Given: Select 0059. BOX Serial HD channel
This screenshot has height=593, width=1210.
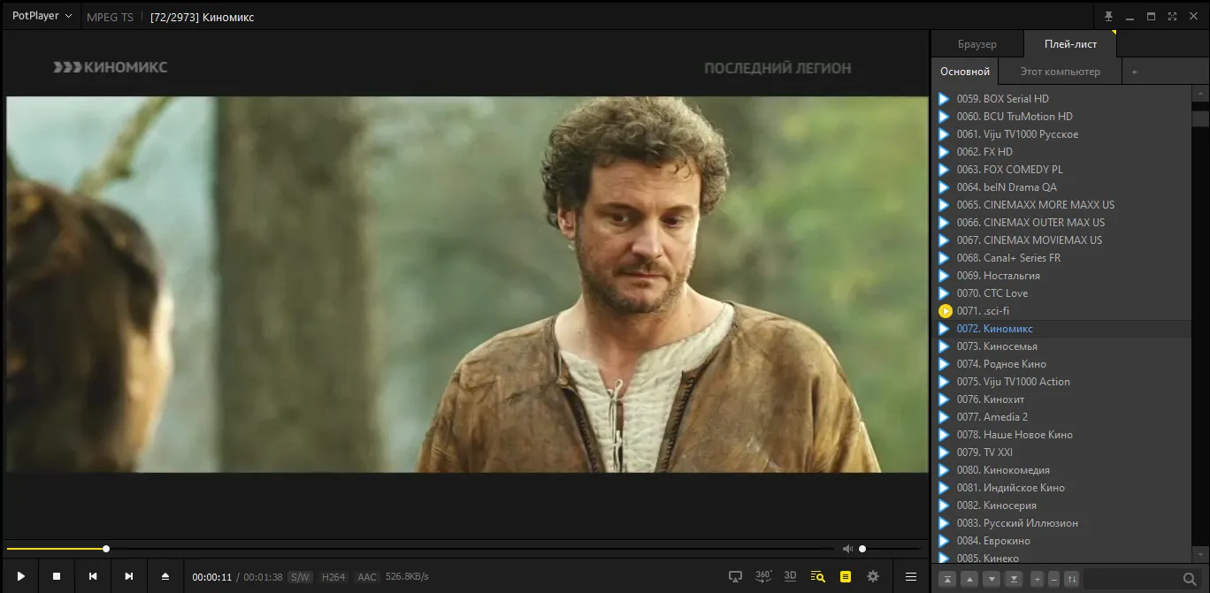Looking at the screenshot, I should coord(1061,99).
